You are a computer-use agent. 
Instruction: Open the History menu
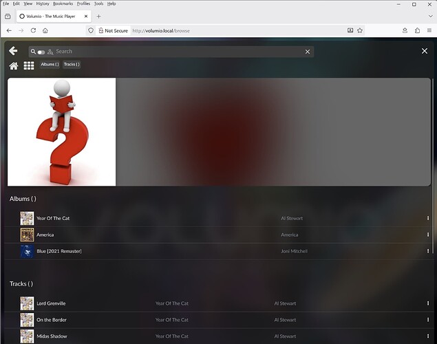pos(43,3)
